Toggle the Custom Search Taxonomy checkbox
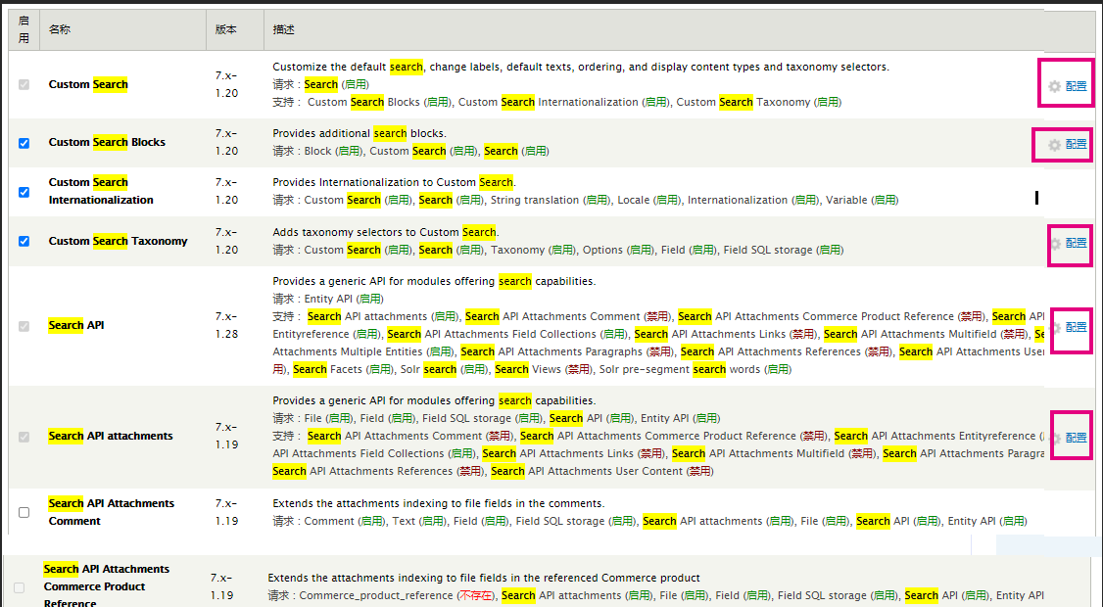 (24, 241)
